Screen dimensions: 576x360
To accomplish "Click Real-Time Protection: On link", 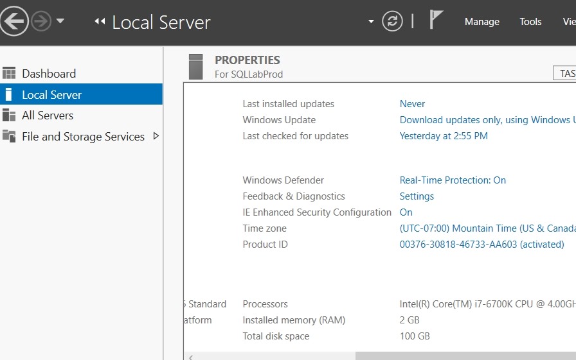I will coord(453,180).
